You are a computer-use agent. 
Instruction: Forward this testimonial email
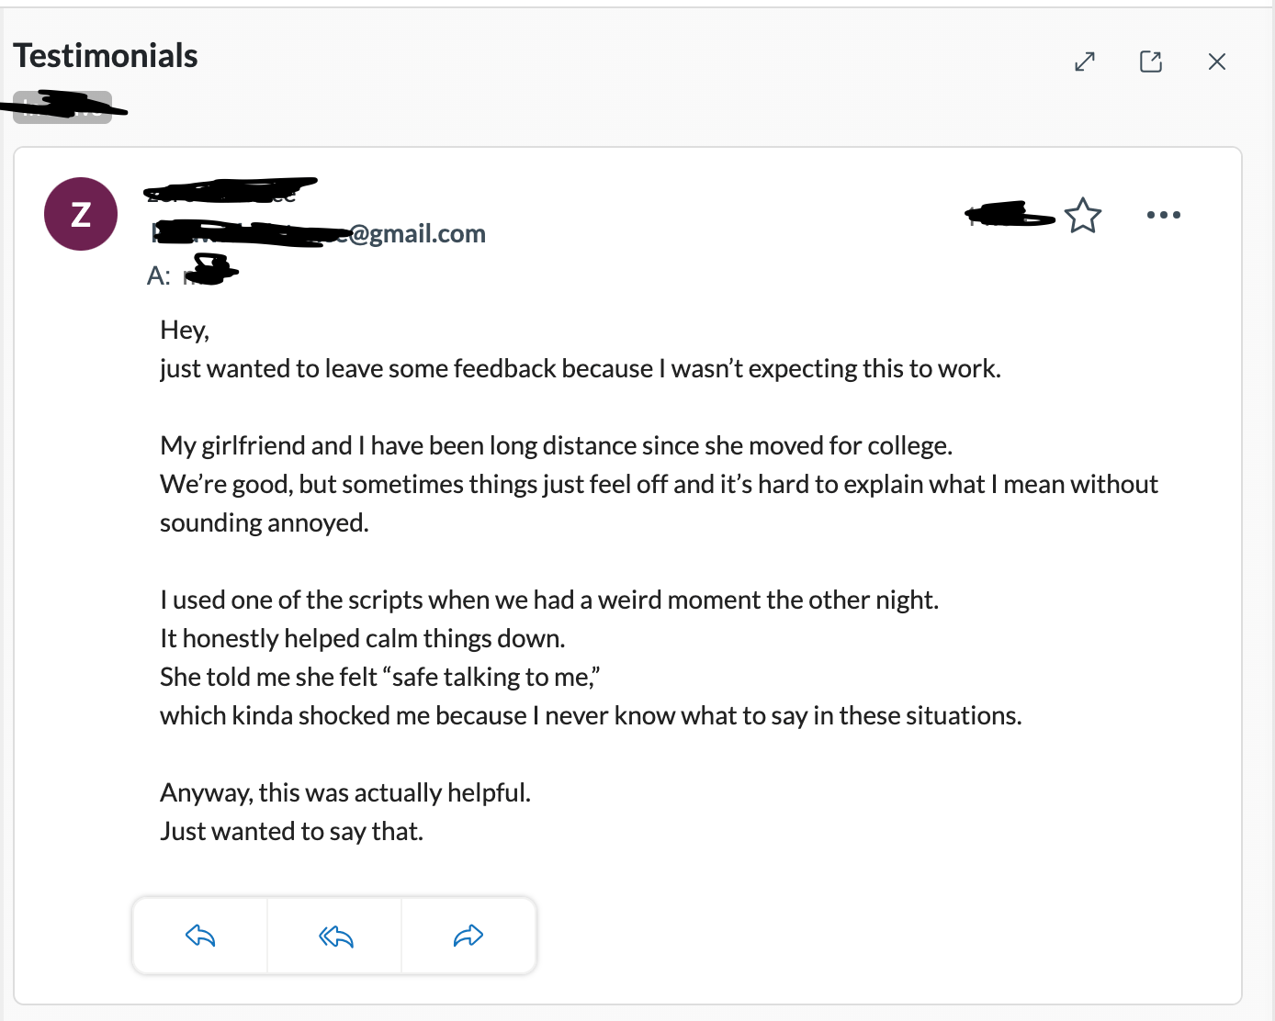pos(468,936)
